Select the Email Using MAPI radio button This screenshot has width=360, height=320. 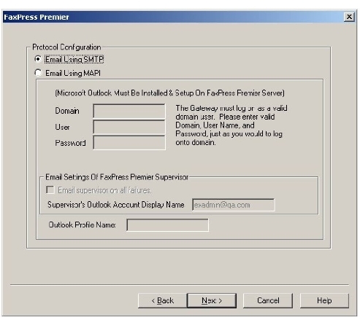(38, 73)
